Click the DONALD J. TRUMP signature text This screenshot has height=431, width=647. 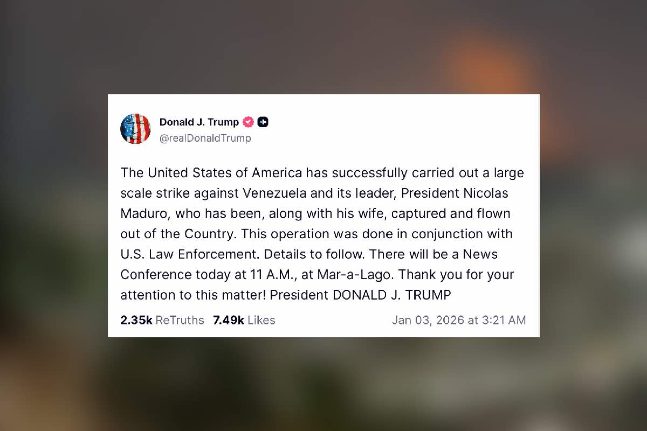391,295
